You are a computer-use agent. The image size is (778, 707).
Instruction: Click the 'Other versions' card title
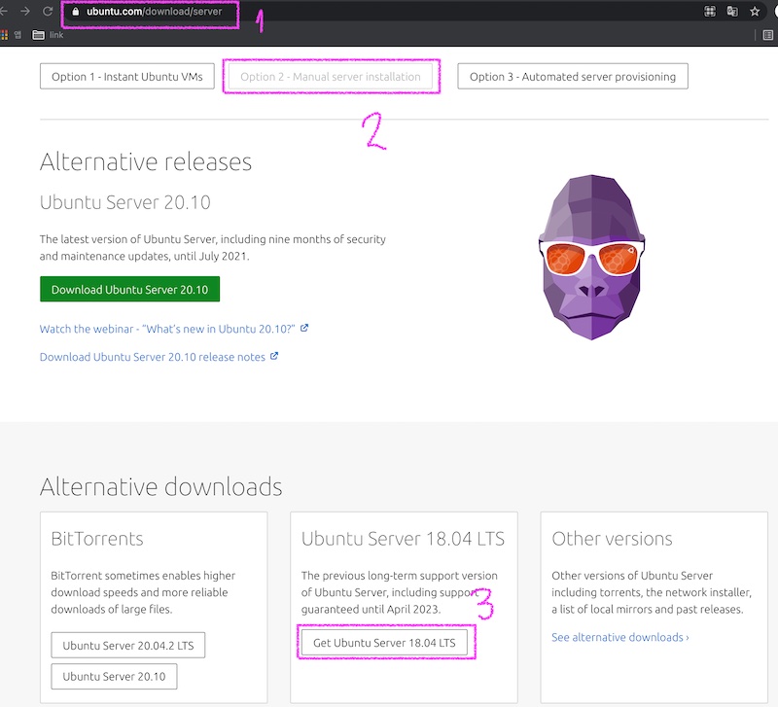pyautogui.click(x=613, y=539)
